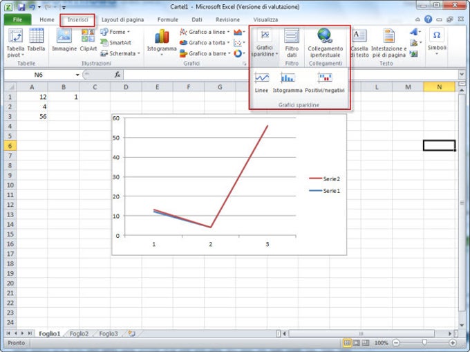Click the Tabella icon

[x=36, y=40]
